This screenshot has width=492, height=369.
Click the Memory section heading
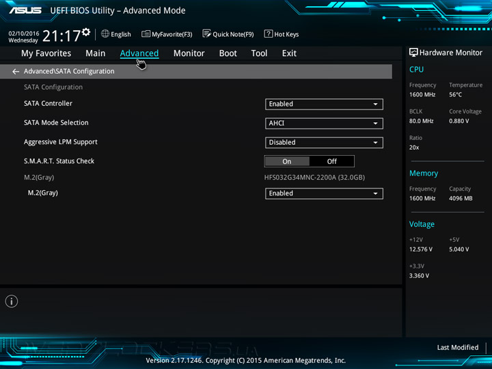(x=424, y=173)
